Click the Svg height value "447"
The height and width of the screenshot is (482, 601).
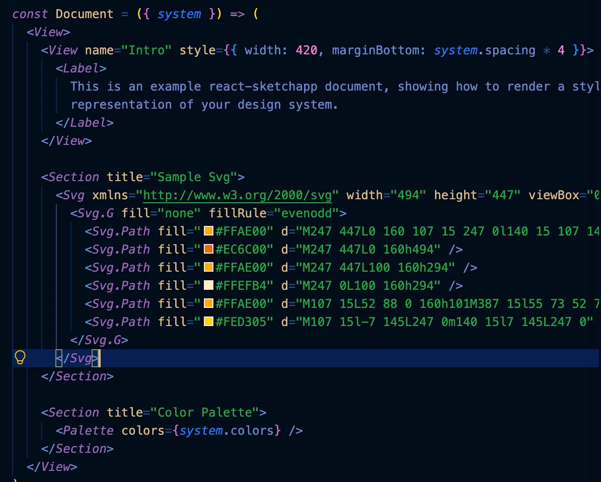(x=503, y=195)
